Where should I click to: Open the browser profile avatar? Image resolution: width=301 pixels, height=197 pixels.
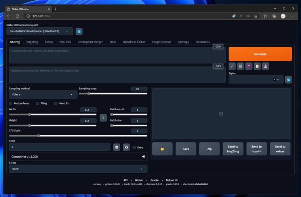[283, 16]
